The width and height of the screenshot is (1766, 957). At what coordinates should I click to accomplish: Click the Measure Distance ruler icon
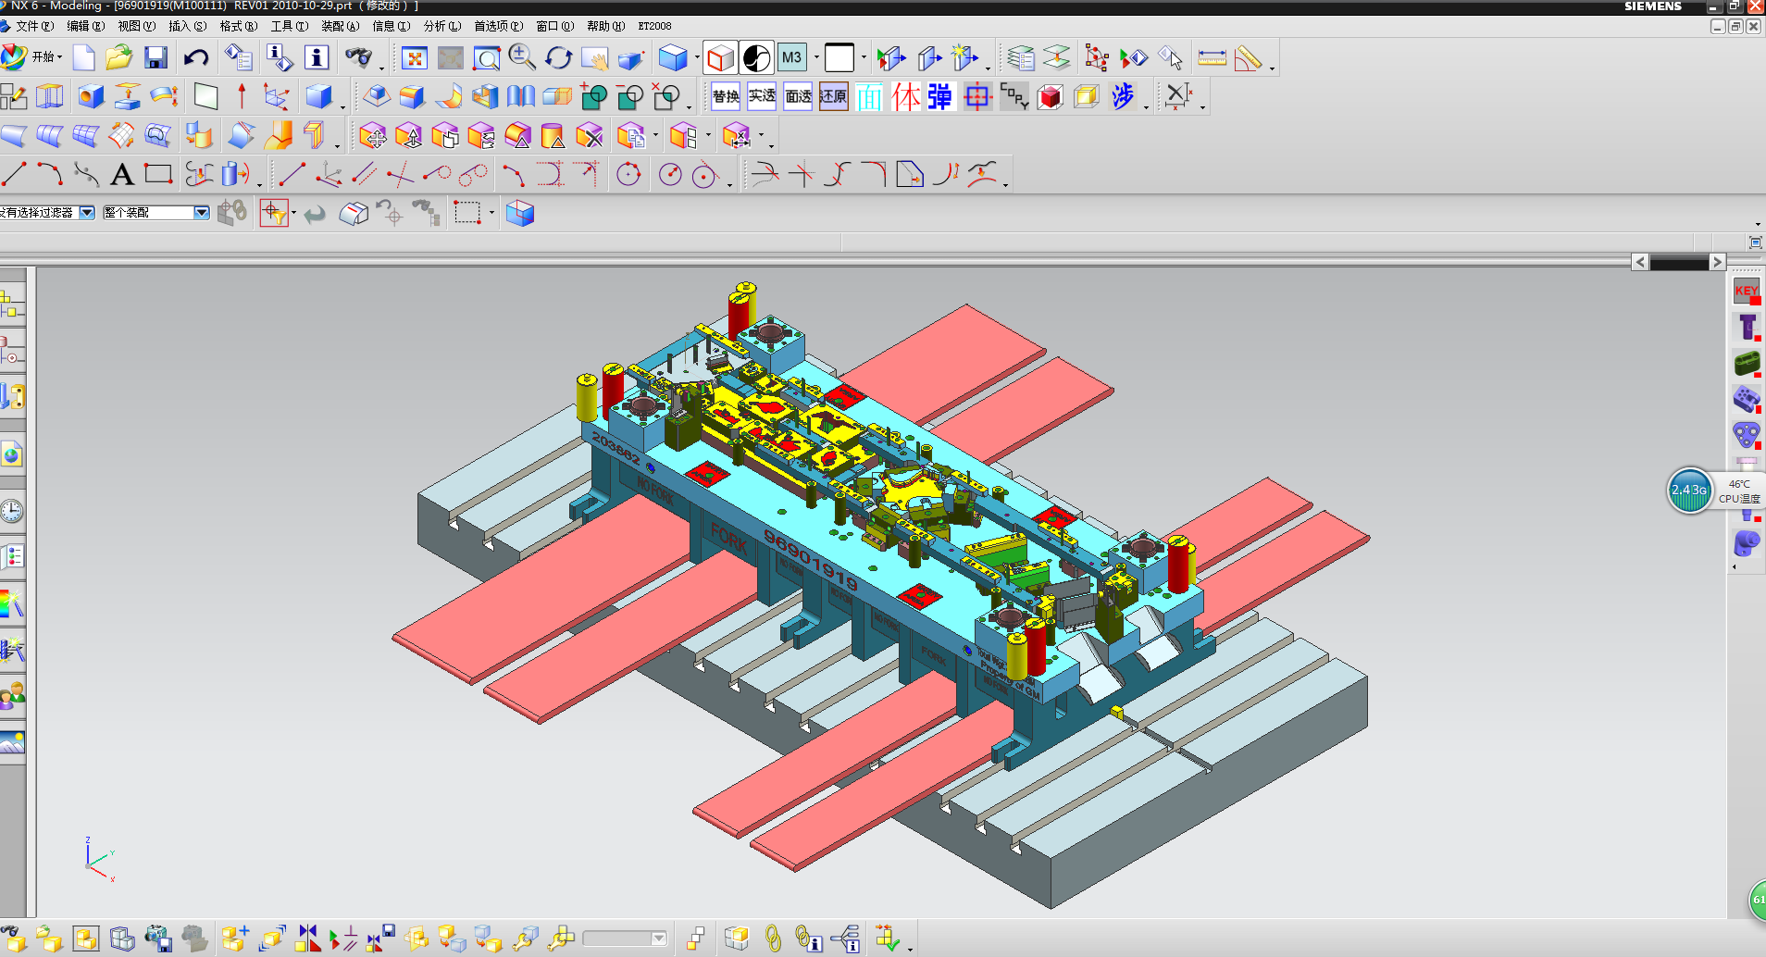pos(1212,58)
